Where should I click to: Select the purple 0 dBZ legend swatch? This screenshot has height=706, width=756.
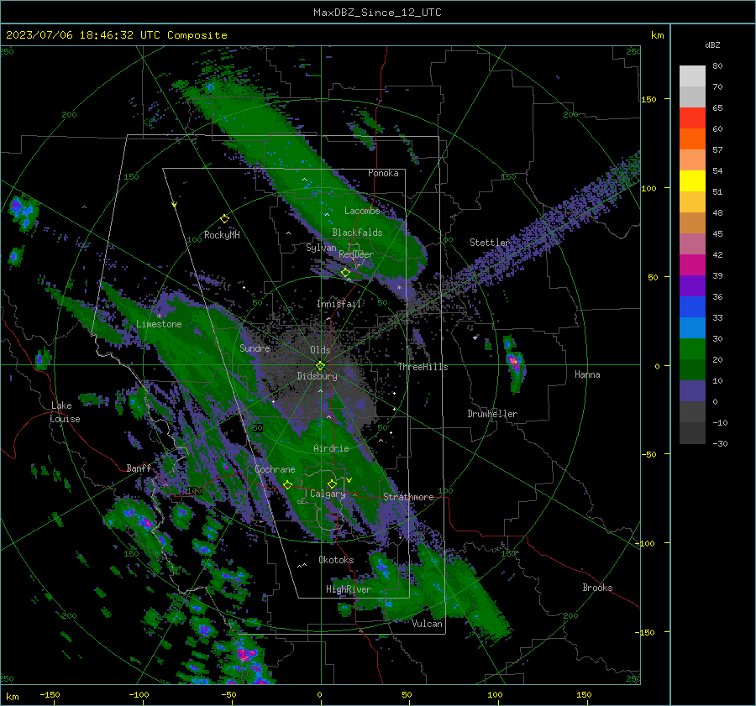692,390
